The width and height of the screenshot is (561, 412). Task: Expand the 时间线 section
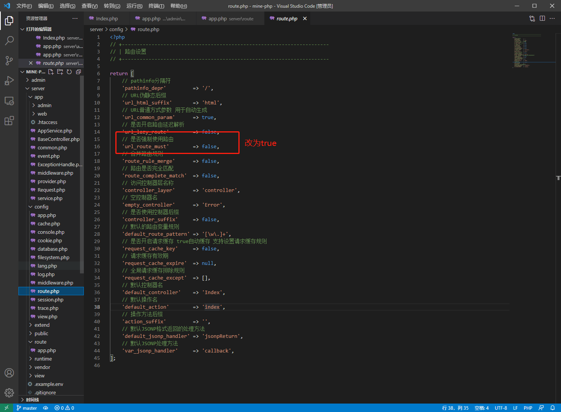coord(51,400)
